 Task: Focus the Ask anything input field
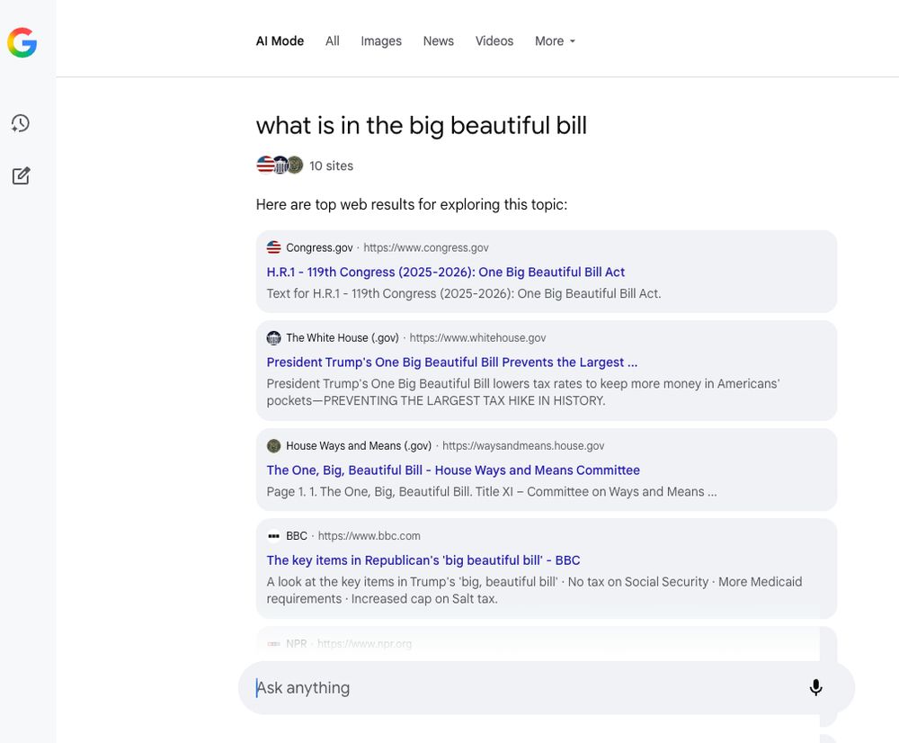tap(521, 688)
